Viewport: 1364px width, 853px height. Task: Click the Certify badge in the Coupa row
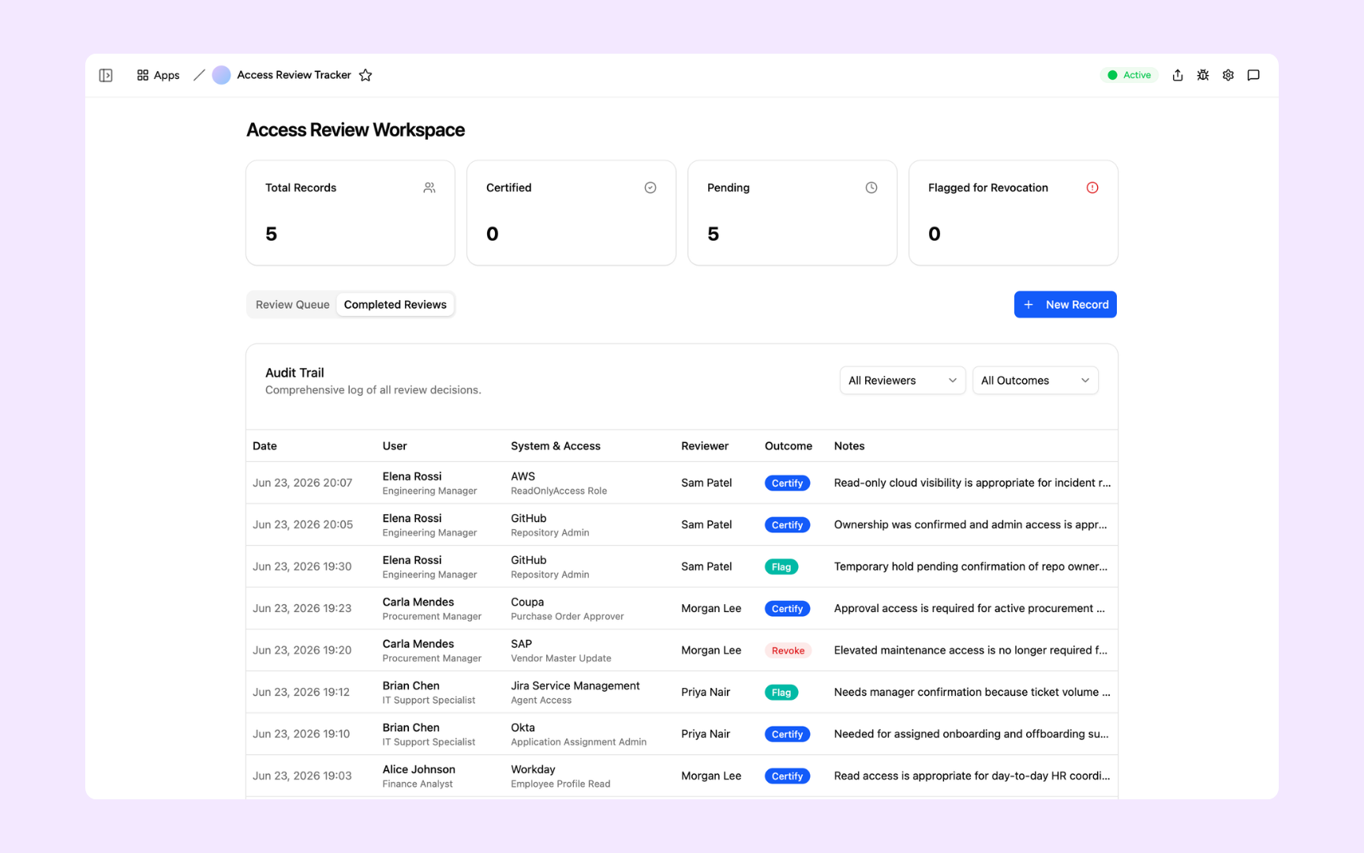[787, 609]
